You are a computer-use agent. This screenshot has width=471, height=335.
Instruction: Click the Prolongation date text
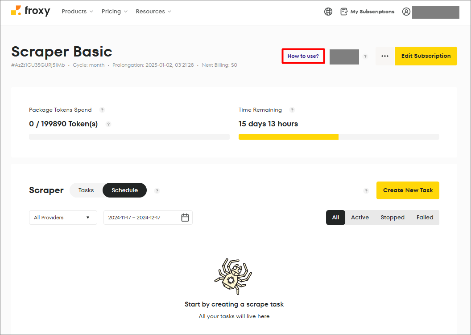pyautogui.click(x=153, y=65)
